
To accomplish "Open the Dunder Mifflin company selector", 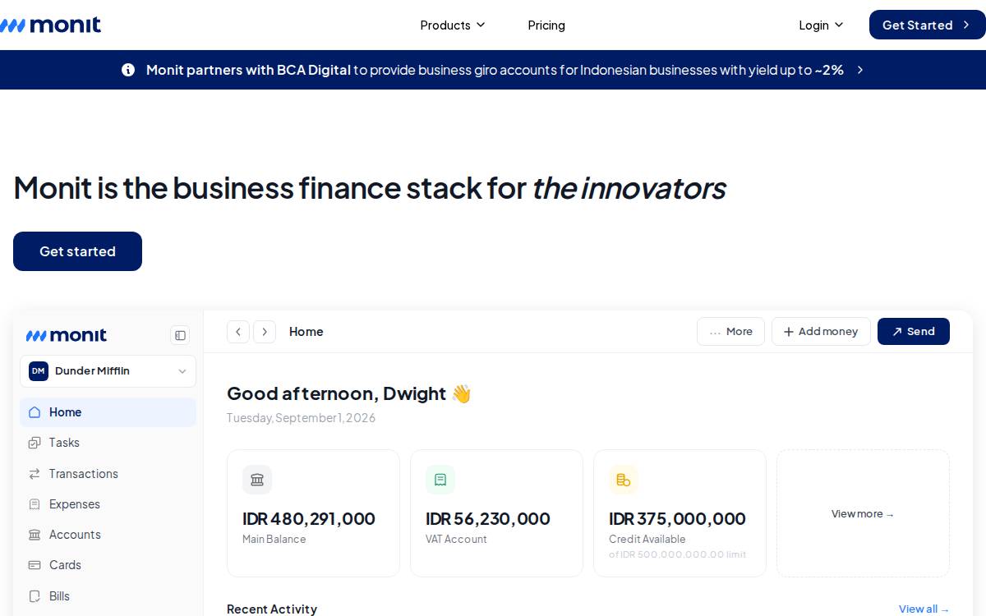I will pyautogui.click(x=108, y=371).
